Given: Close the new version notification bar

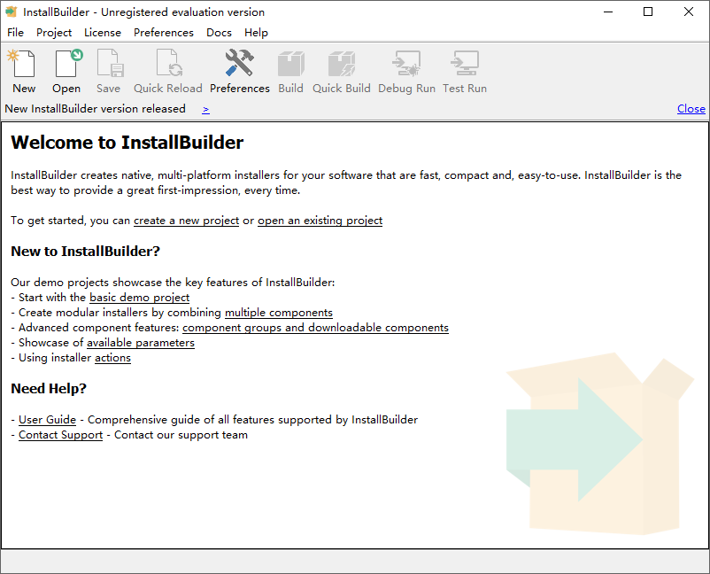Looking at the screenshot, I should 691,109.
